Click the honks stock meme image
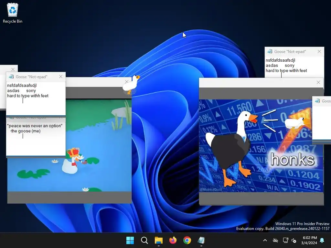The image size is (331, 248). click(261, 146)
